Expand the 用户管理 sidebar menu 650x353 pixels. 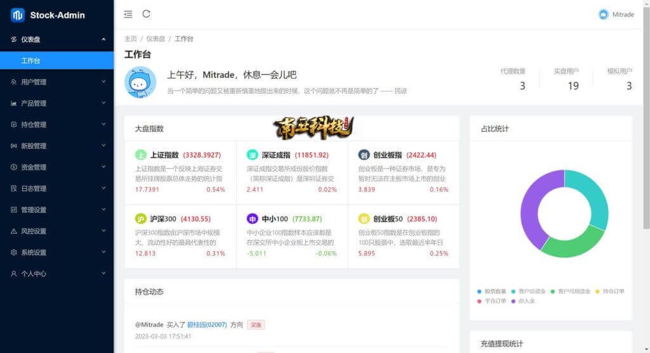(x=56, y=82)
